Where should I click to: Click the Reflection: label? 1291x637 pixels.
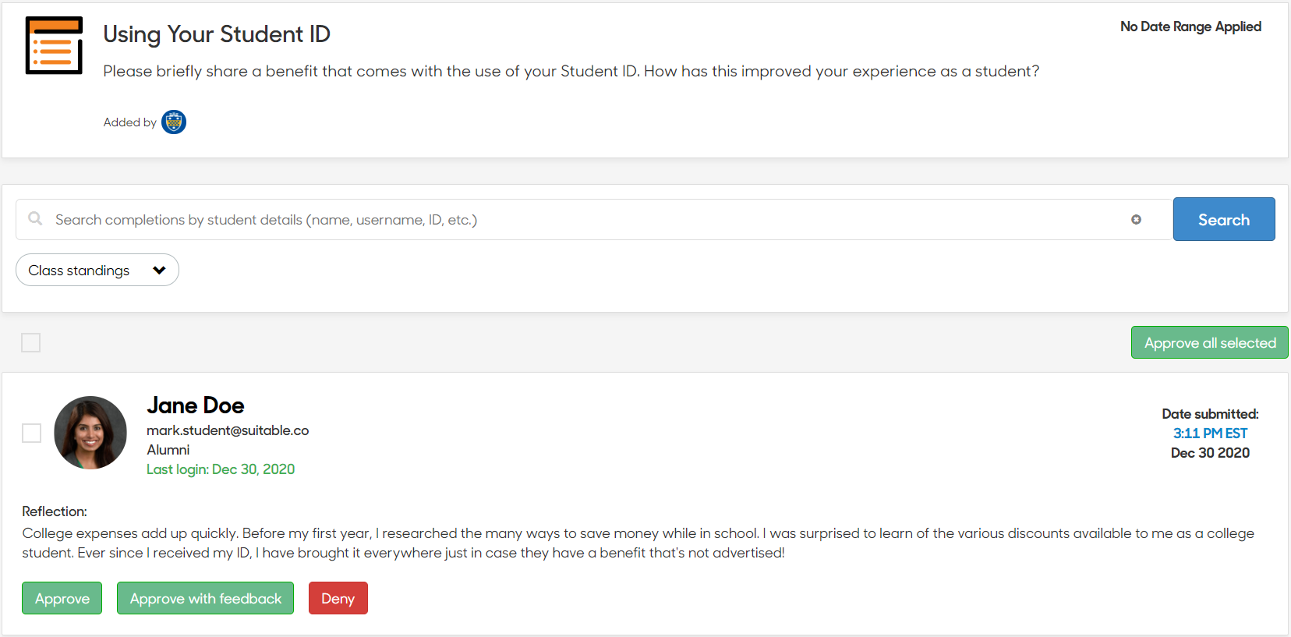click(x=55, y=511)
